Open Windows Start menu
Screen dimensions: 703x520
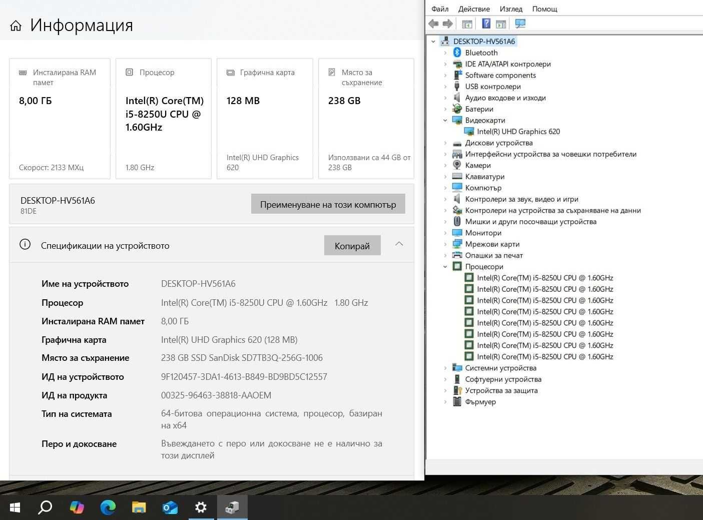coord(15,507)
